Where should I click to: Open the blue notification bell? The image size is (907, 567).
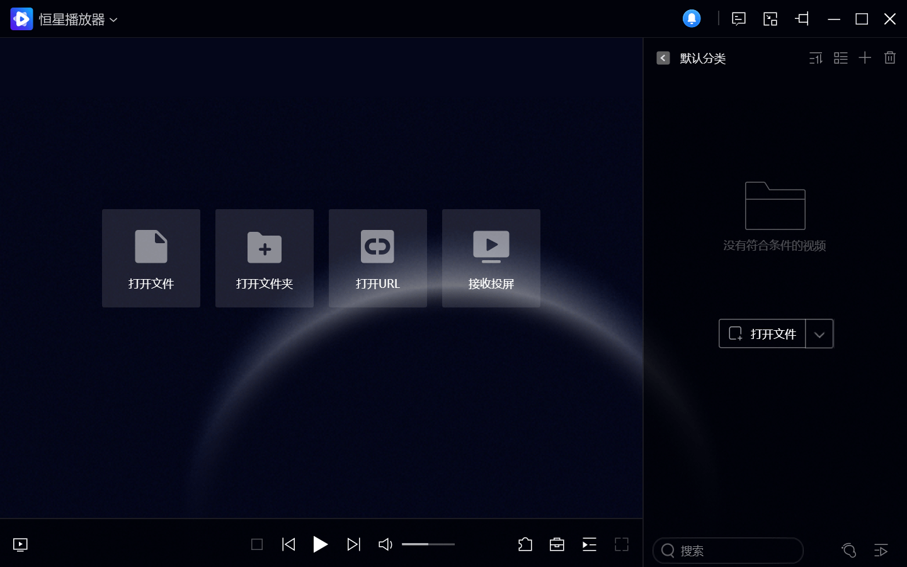click(x=692, y=19)
